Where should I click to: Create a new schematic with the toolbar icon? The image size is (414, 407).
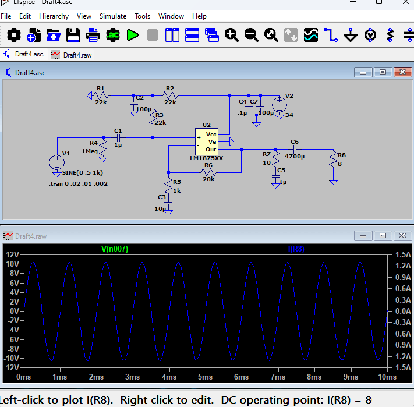(x=34, y=35)
